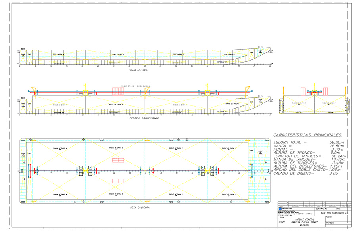Click the 'CARACTERÍSTICAS PRINCIPALES' heading
The height and width of the screenshot is (231, 357).
305,135
